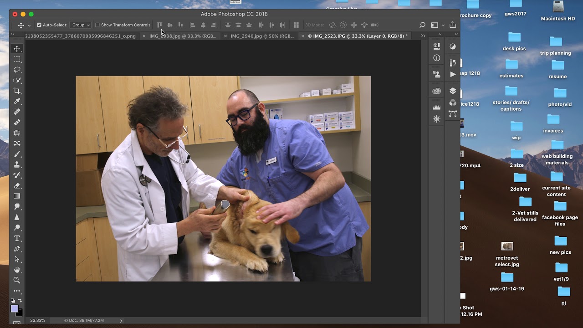The width and height of the screenshot is (583, 328).
Task: Select the trip planning desktop folder
Action: click(556, 46)
